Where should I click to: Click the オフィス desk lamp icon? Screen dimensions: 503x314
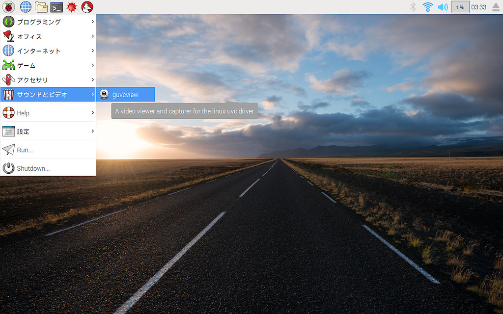pyautogui.click(x=8, y=36)
